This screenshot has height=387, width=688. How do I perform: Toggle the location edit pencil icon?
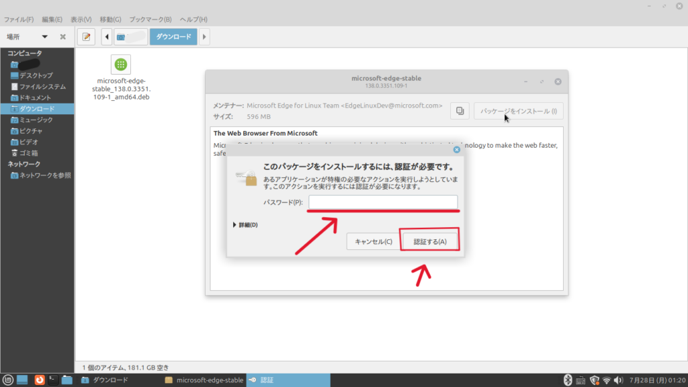pyautogui.click(x=87, y=37)
